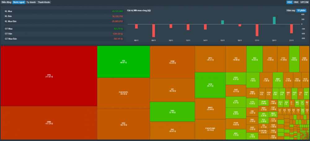Image resolution: width=310 pixels, height=141 pixels.
Task: Select the DGC treemap tile
Action: tap(294, 59)
